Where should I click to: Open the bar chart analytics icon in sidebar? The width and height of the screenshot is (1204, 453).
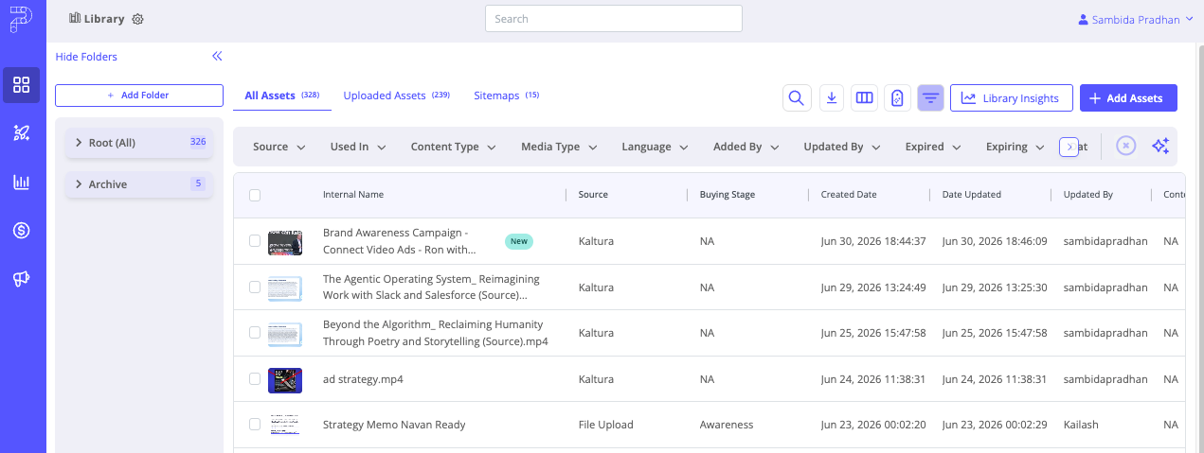tap(22, 182)
